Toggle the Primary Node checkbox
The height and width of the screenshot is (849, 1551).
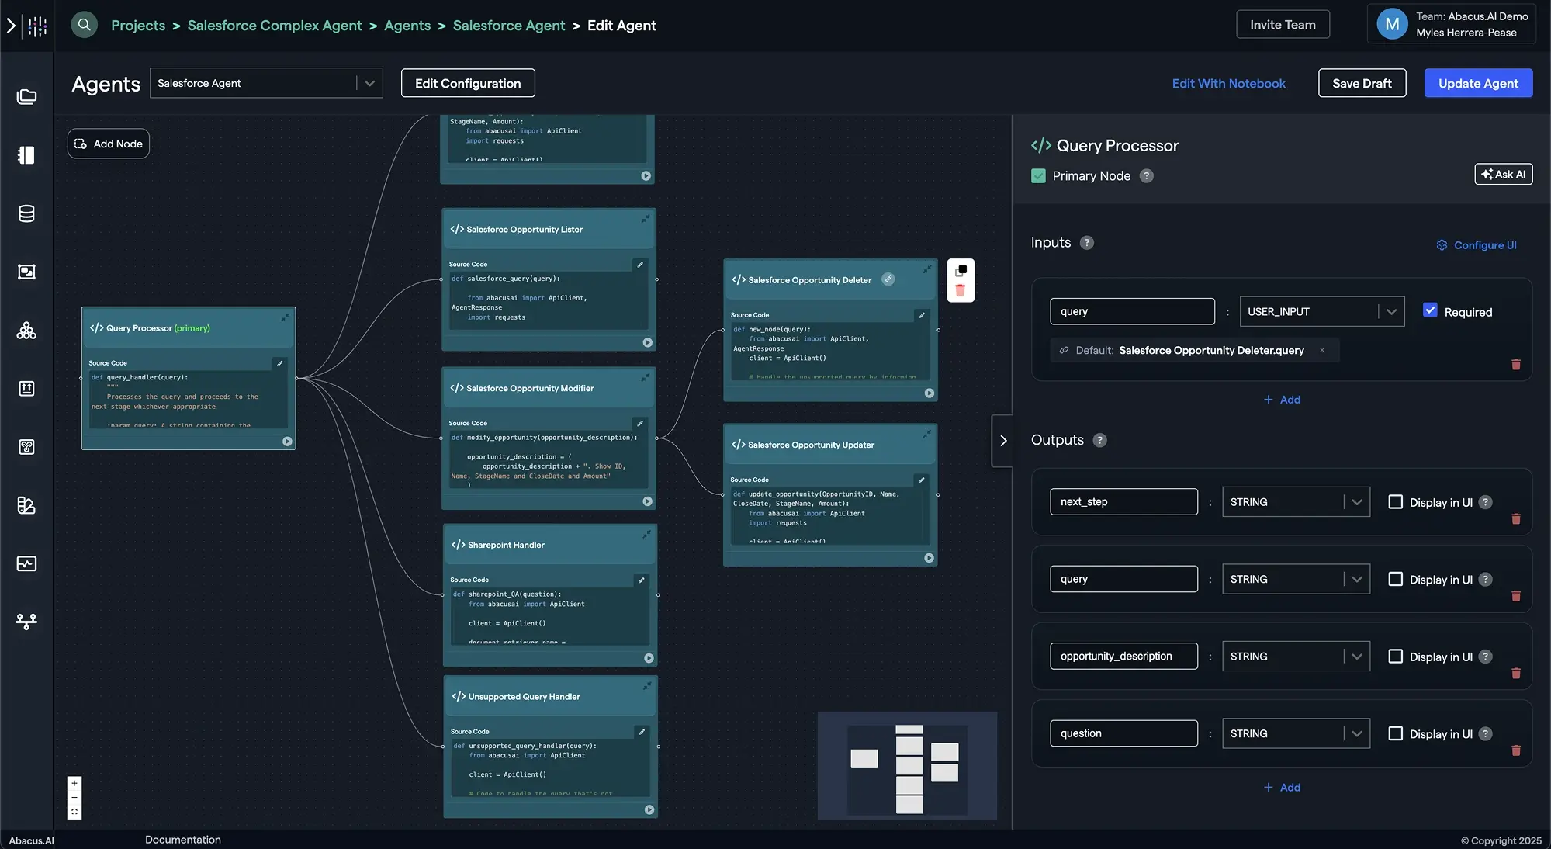click(1038, 176)
